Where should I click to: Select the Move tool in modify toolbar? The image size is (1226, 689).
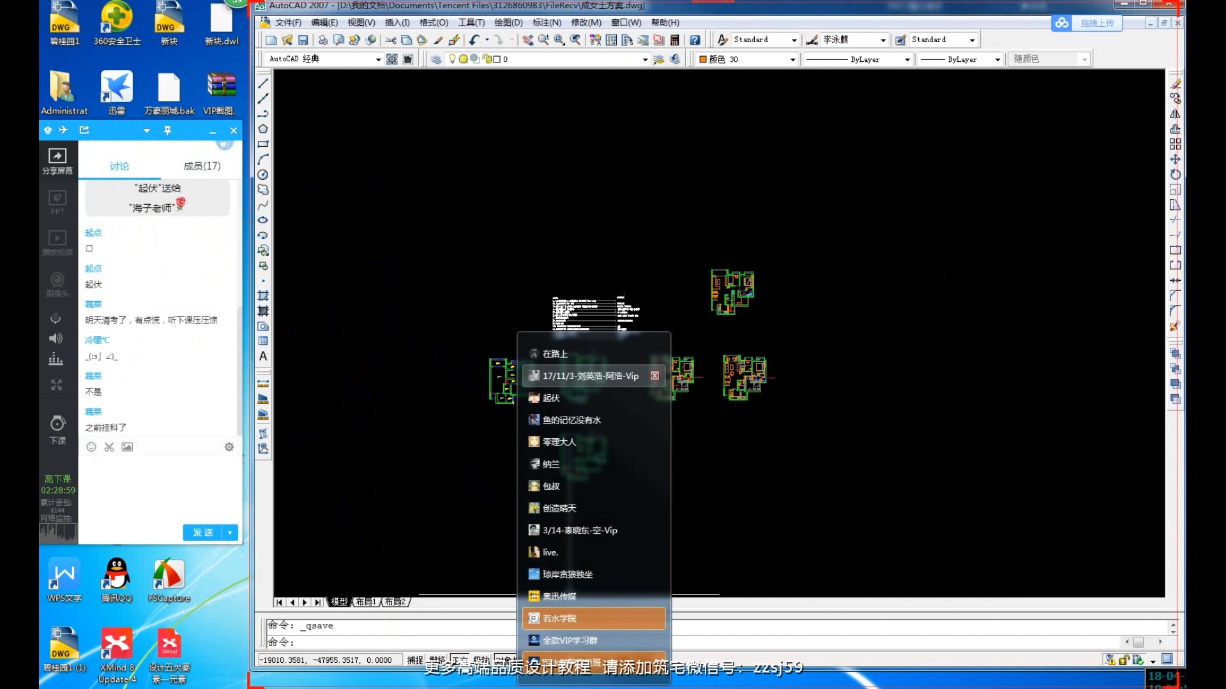pos(1175,159)
